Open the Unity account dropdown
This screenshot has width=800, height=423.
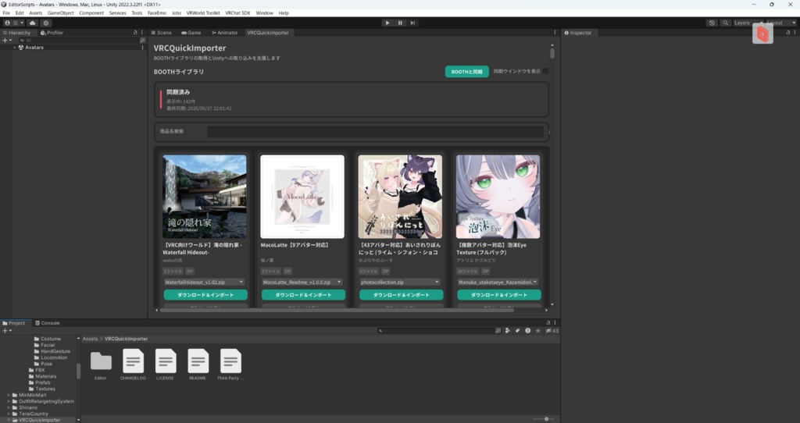click(x=14, y=23)
